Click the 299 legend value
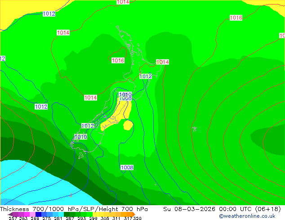The image size is (285, 220). (93, 218)
